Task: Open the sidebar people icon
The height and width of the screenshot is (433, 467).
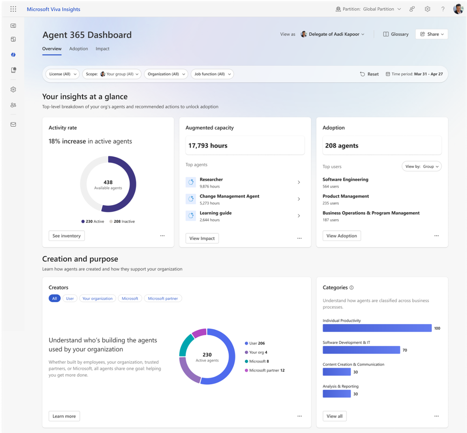Action: (x=13, y=105)
